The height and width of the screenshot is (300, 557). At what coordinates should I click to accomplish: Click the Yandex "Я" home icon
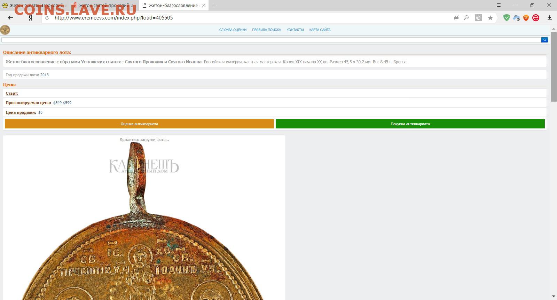pyautogui.click(x=30, y=18)
